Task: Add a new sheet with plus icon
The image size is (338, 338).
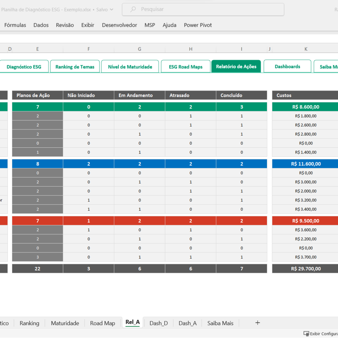Action: [x=257, y=323]
